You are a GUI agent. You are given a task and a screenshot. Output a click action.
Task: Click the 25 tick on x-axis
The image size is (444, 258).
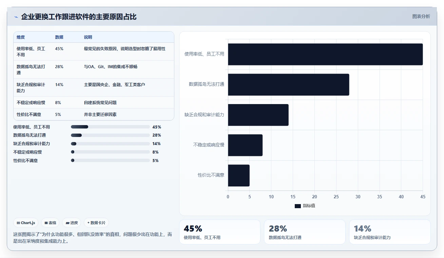tap(336, 197)
